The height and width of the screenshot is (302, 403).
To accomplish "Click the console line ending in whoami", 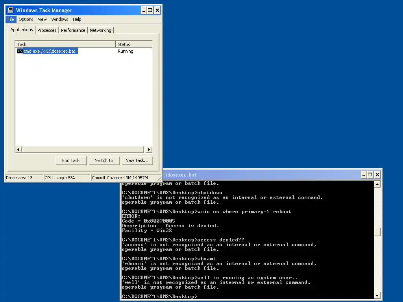I will pos(169,259).
